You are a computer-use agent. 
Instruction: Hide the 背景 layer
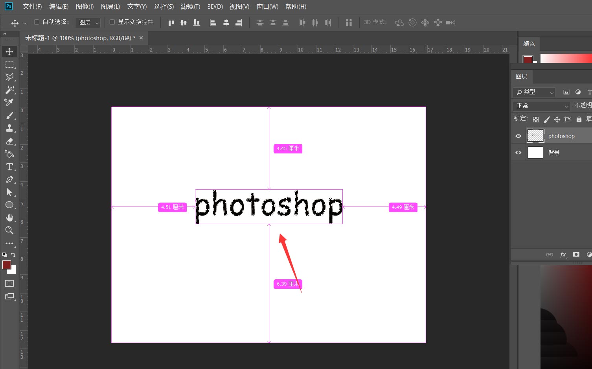click(518, 153)
